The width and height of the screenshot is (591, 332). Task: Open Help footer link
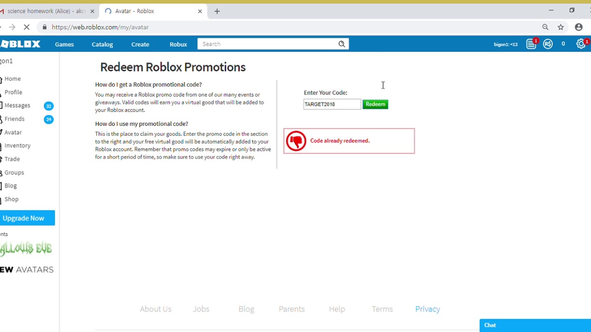(x=337, y=309)
